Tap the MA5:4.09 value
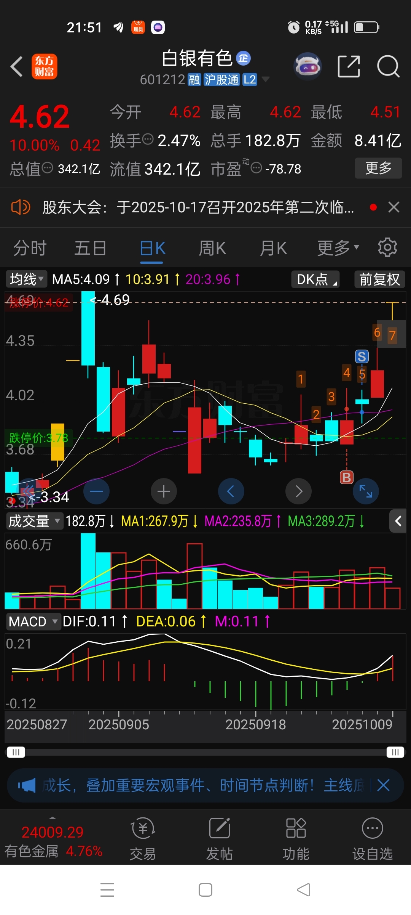Screen dimensions: 411x915 tap(81, 279)
